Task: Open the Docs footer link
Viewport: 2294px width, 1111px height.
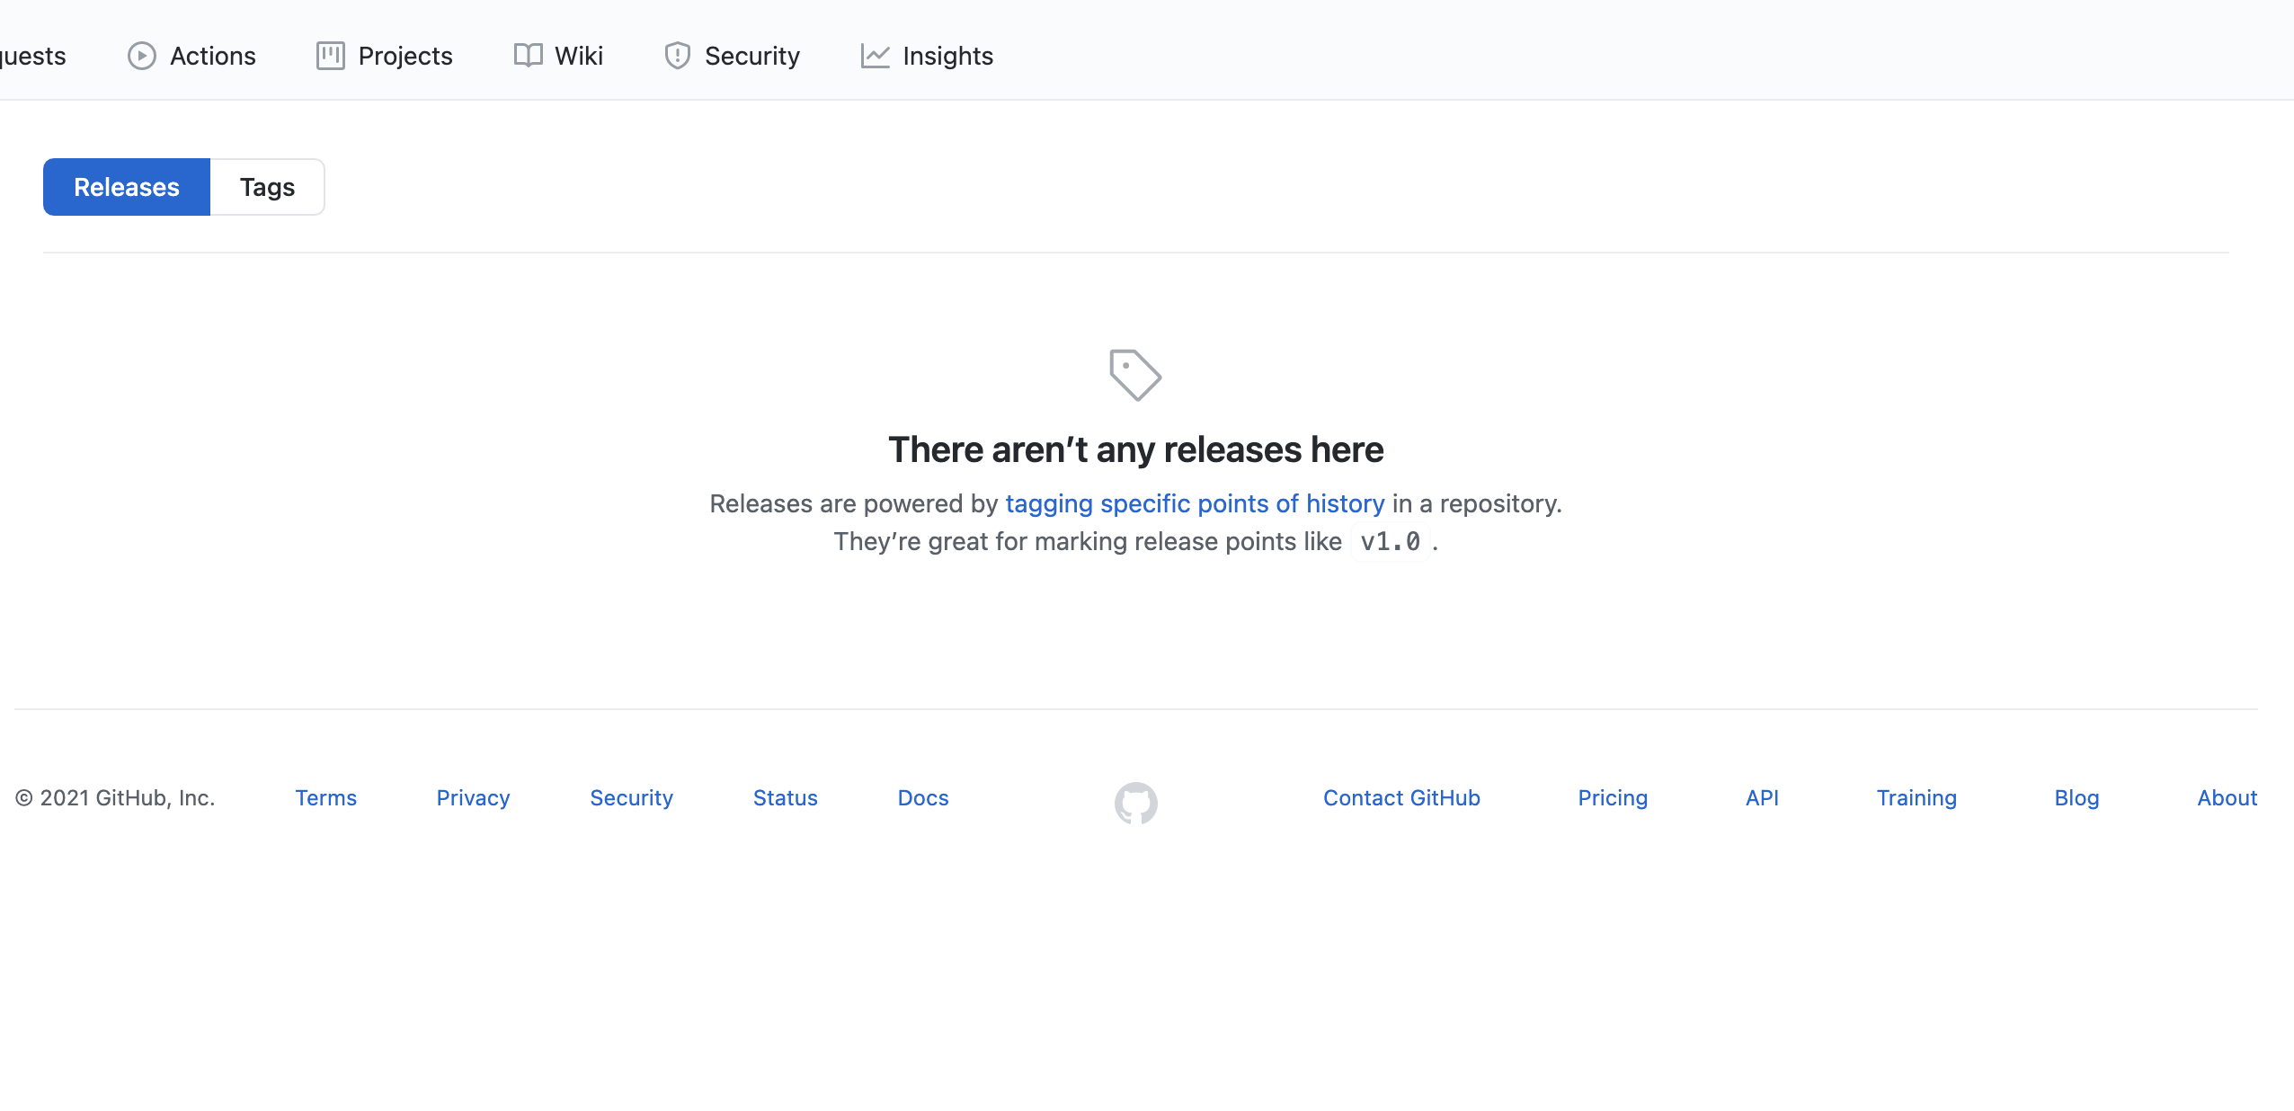Action: (922, 798)
